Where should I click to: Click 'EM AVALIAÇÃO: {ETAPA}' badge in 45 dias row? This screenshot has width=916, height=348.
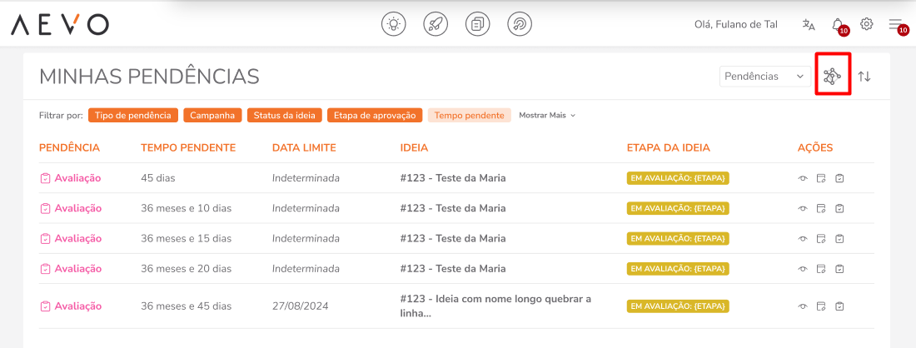[678, 178]
